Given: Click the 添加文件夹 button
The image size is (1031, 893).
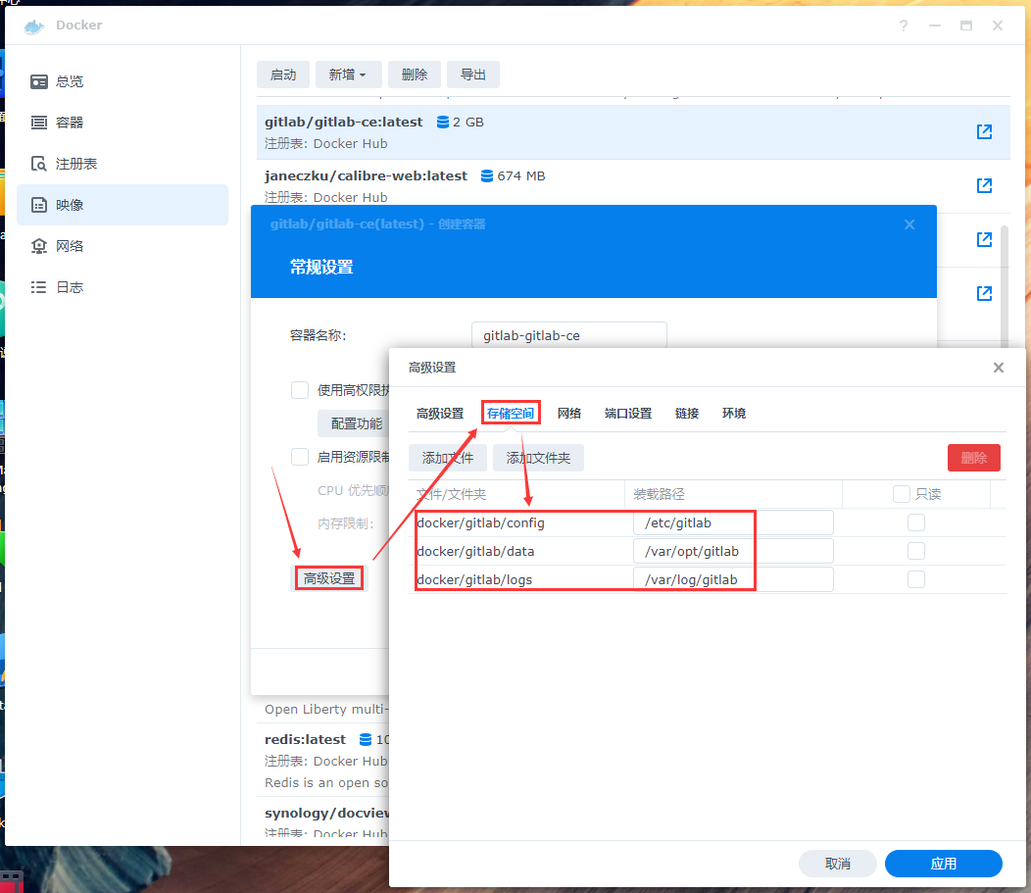Looking at the screenshot, I should [x=538, y=458].
